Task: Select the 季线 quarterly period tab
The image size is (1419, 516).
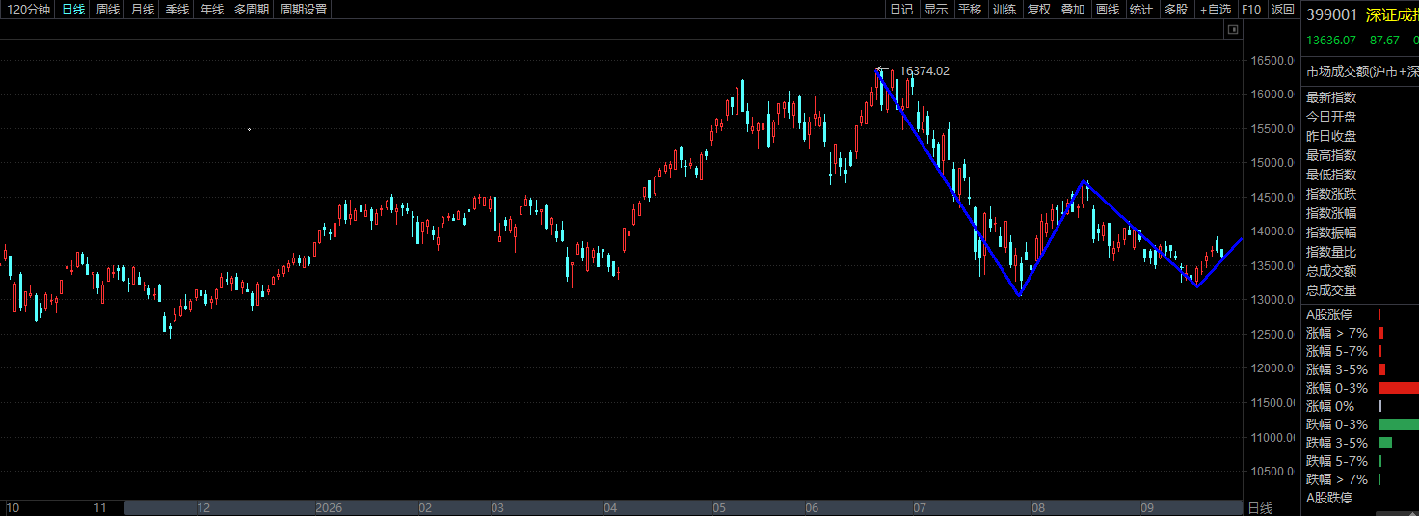Action: coord(177,10)
